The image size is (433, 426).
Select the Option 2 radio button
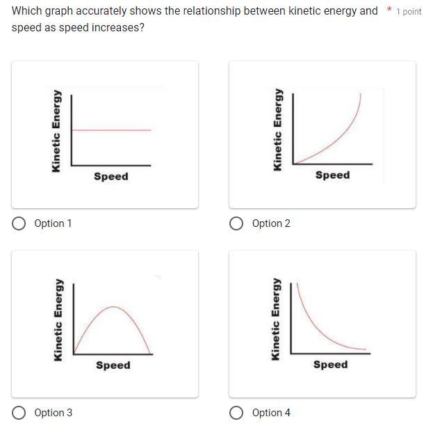[x=236, y=223]
